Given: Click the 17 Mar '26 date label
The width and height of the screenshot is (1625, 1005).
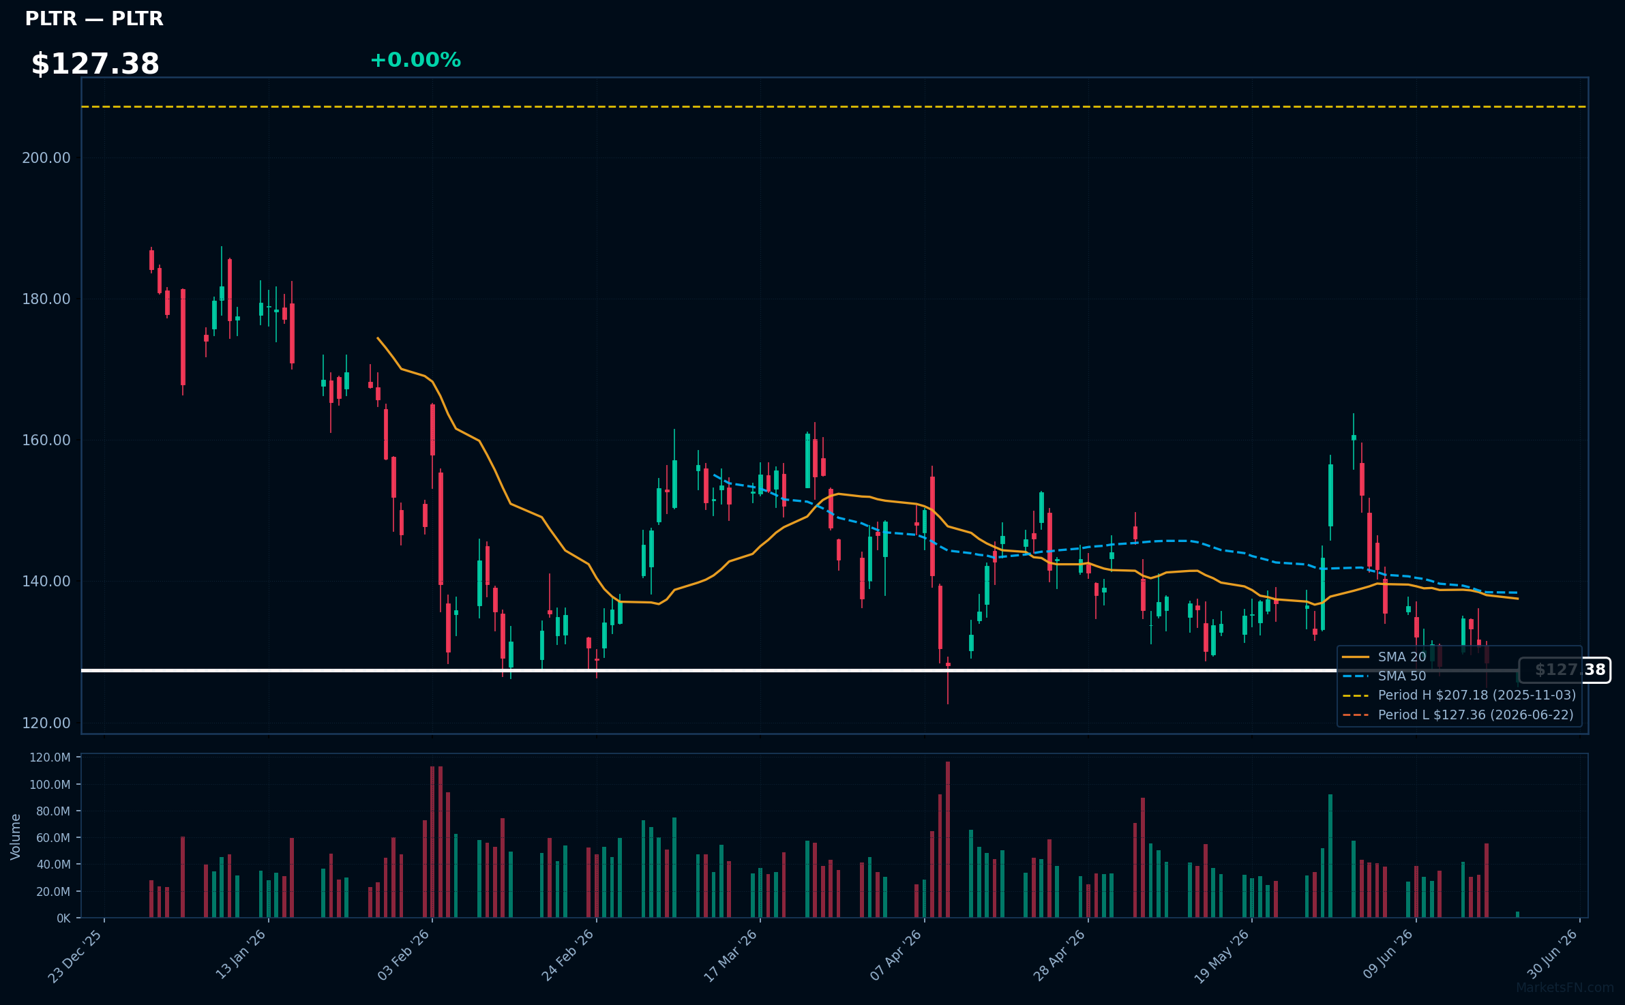Looking at the screenshot, I should (x=731, y=955).
